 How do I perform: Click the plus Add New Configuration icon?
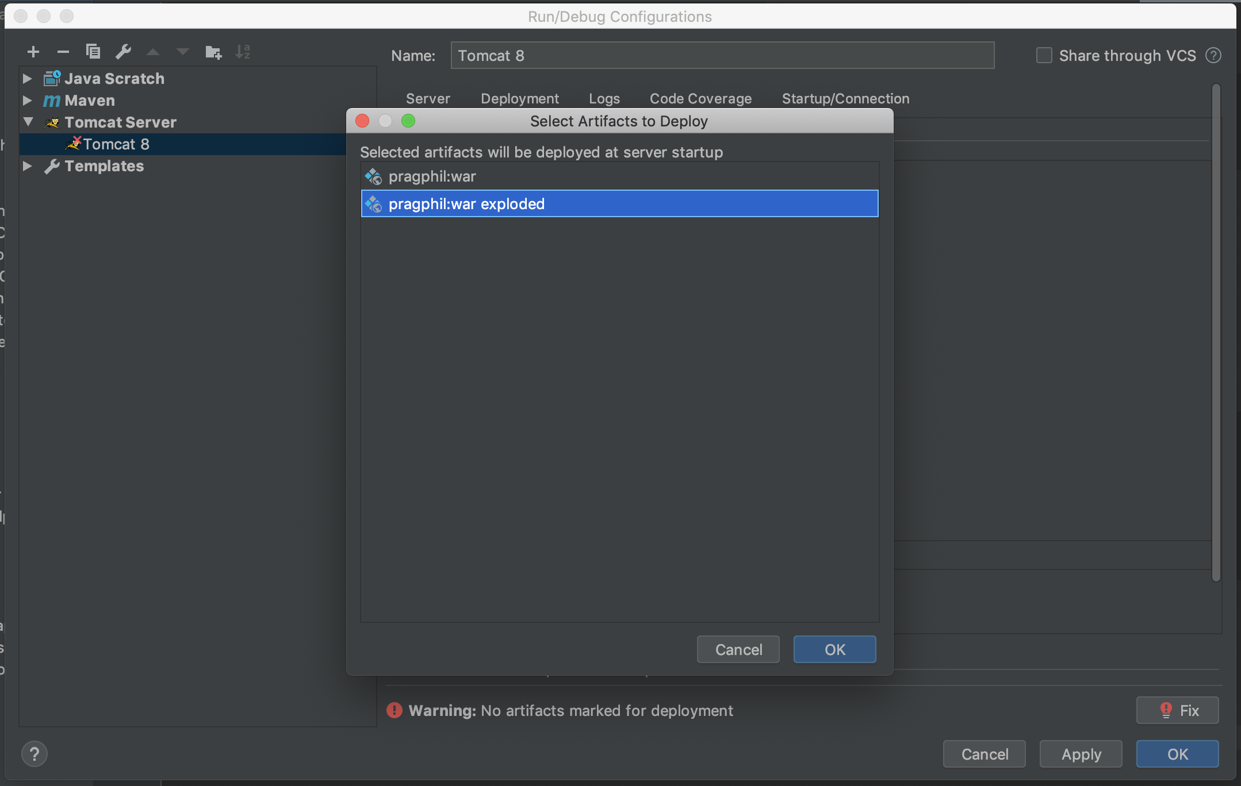click(33, 52)
